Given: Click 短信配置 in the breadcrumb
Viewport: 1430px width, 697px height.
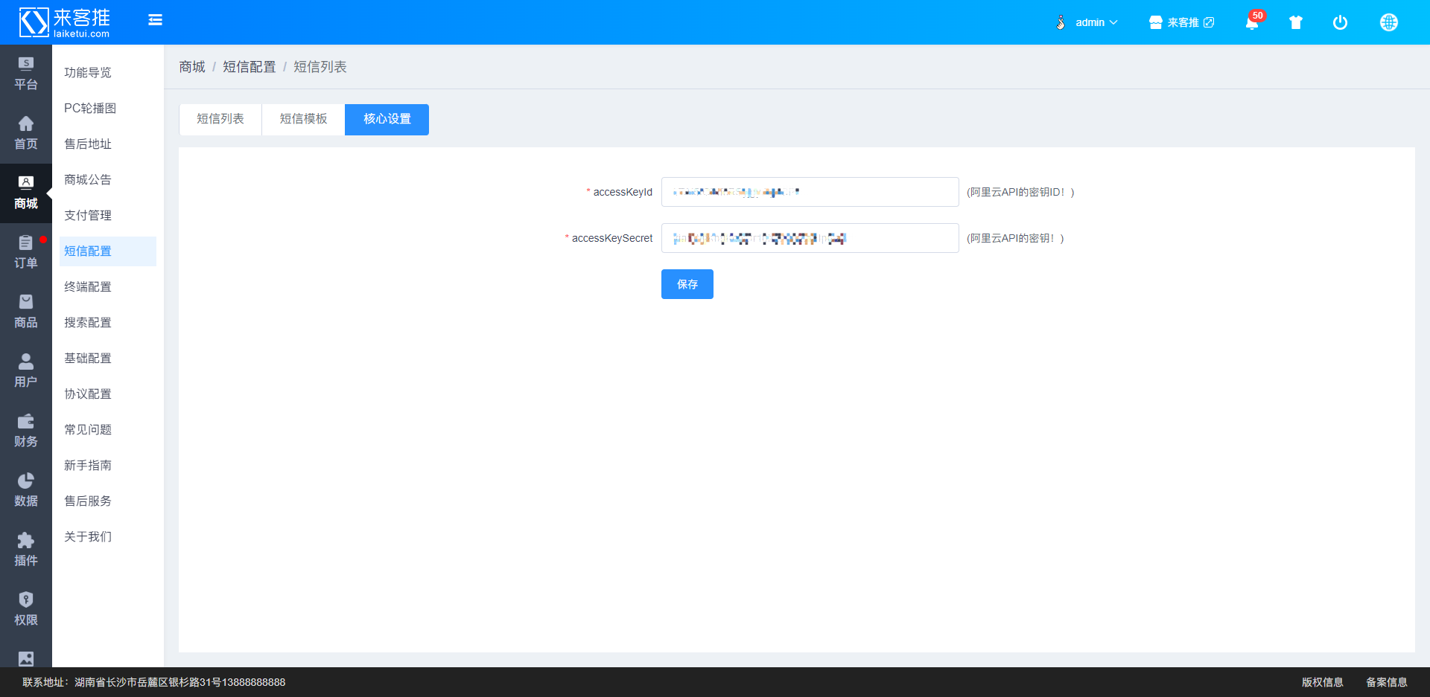Looking at the screenshot, I should pos(250,67).
